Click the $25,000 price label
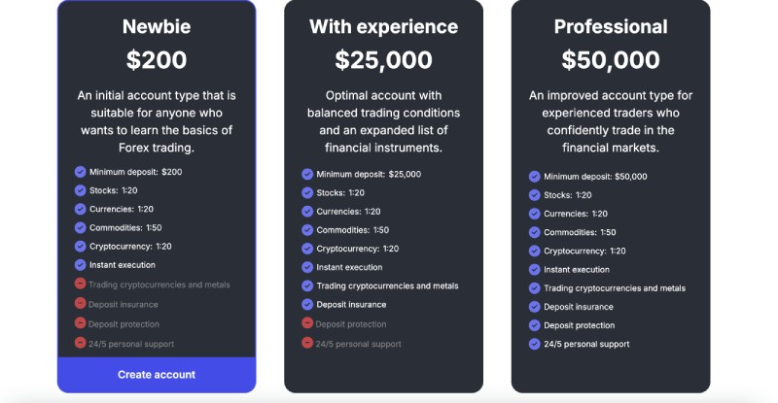This screenshot has height=403, width=778. (383, 60)
